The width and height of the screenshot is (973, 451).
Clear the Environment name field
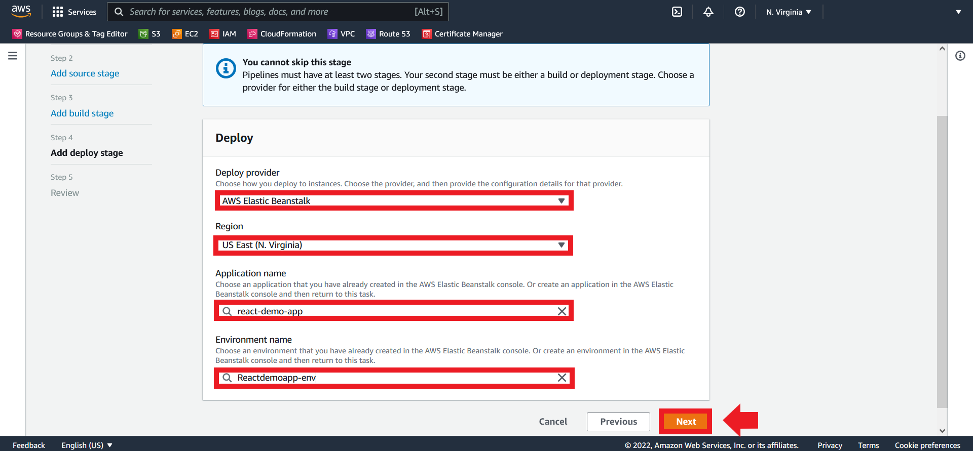[x=562, y=378]
